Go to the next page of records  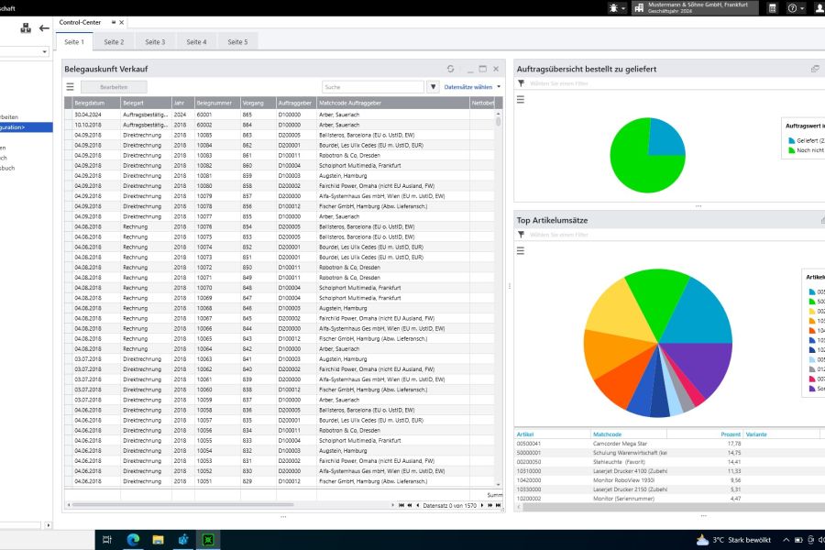point(489,505)
